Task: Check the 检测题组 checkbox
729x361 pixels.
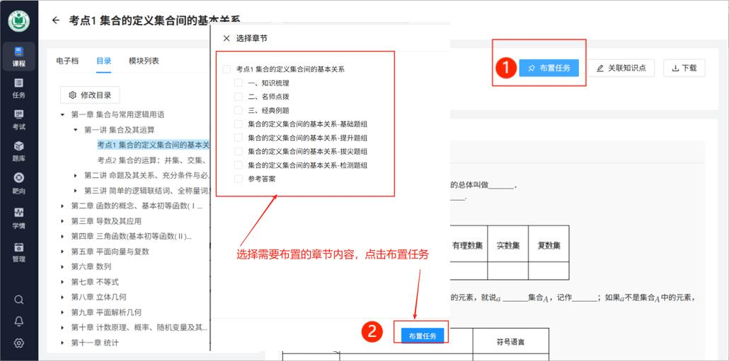Action: [x=239, y=165]
